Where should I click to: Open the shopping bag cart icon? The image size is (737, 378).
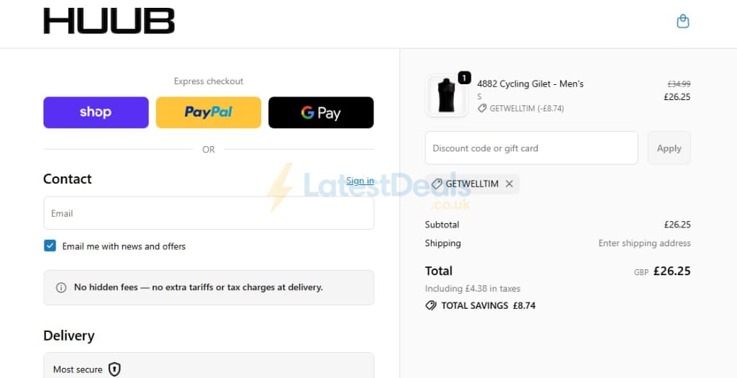click(x=682, y=22)
